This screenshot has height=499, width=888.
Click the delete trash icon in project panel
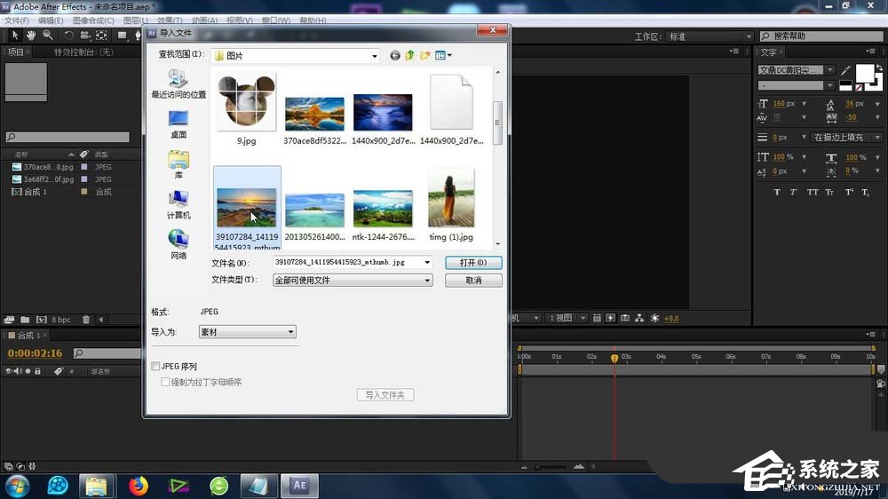tap(86, 320)
